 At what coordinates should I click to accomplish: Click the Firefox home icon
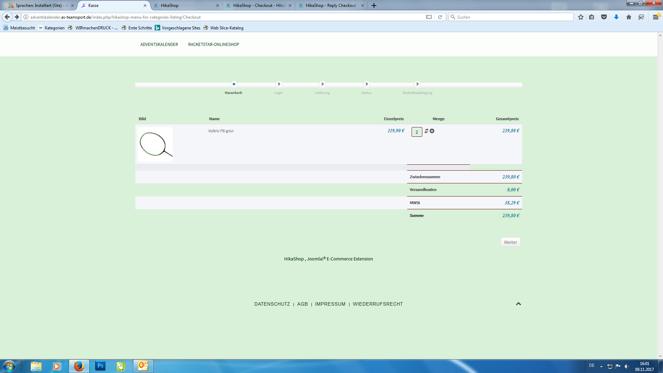[628, 17]
